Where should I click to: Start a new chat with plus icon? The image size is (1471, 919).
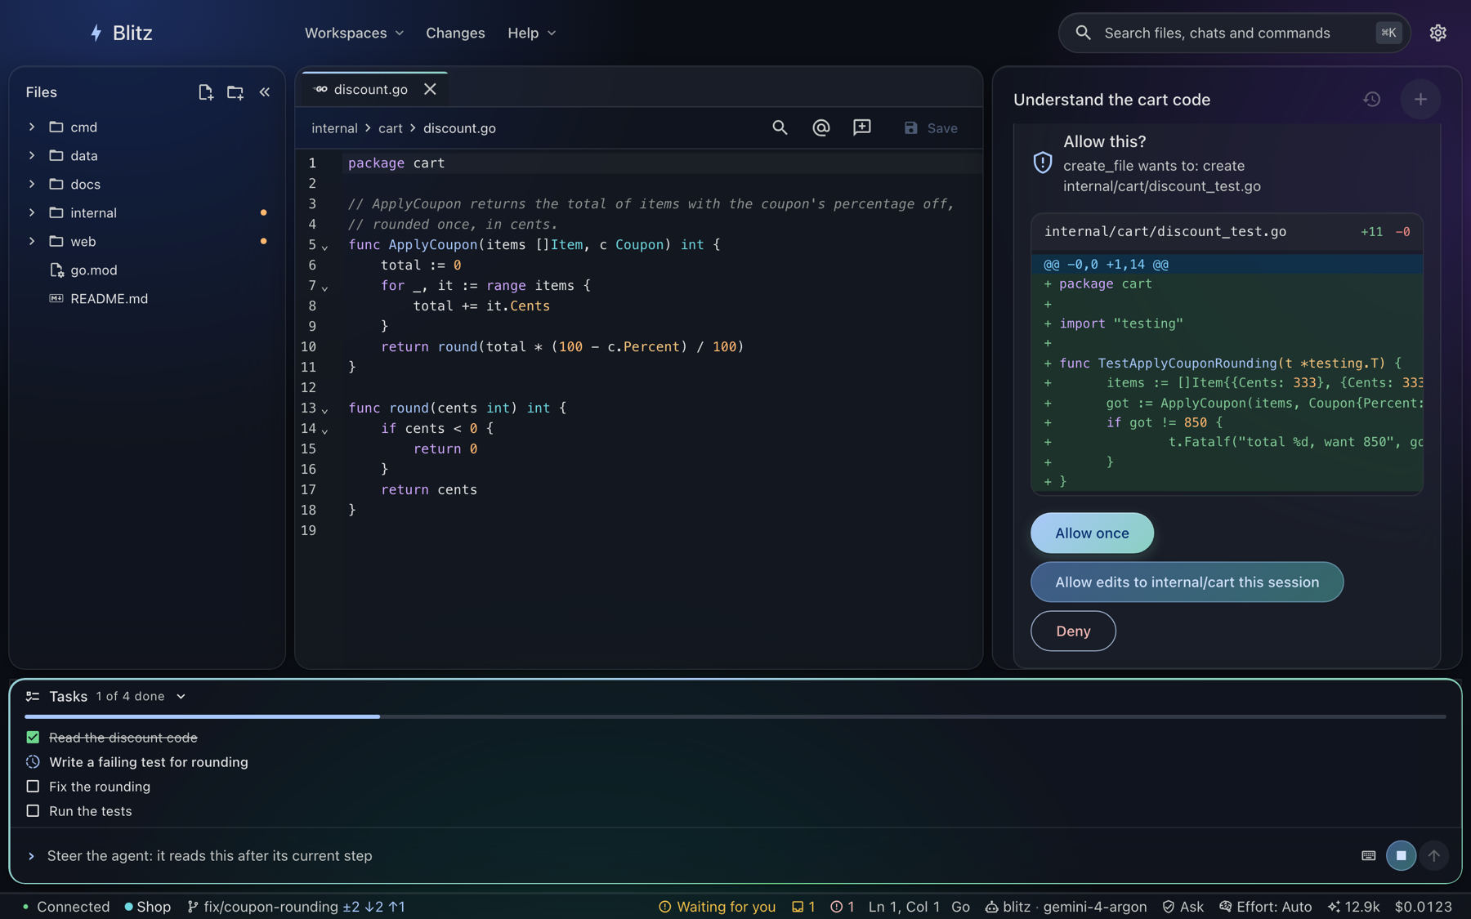pyautogui.click(x=1420, y=99)
